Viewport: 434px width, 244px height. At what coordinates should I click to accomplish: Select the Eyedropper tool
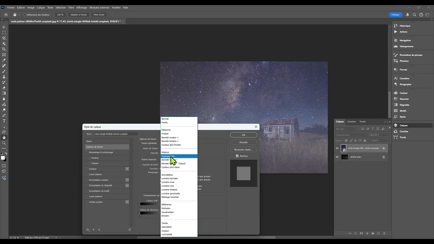(4, 60)
